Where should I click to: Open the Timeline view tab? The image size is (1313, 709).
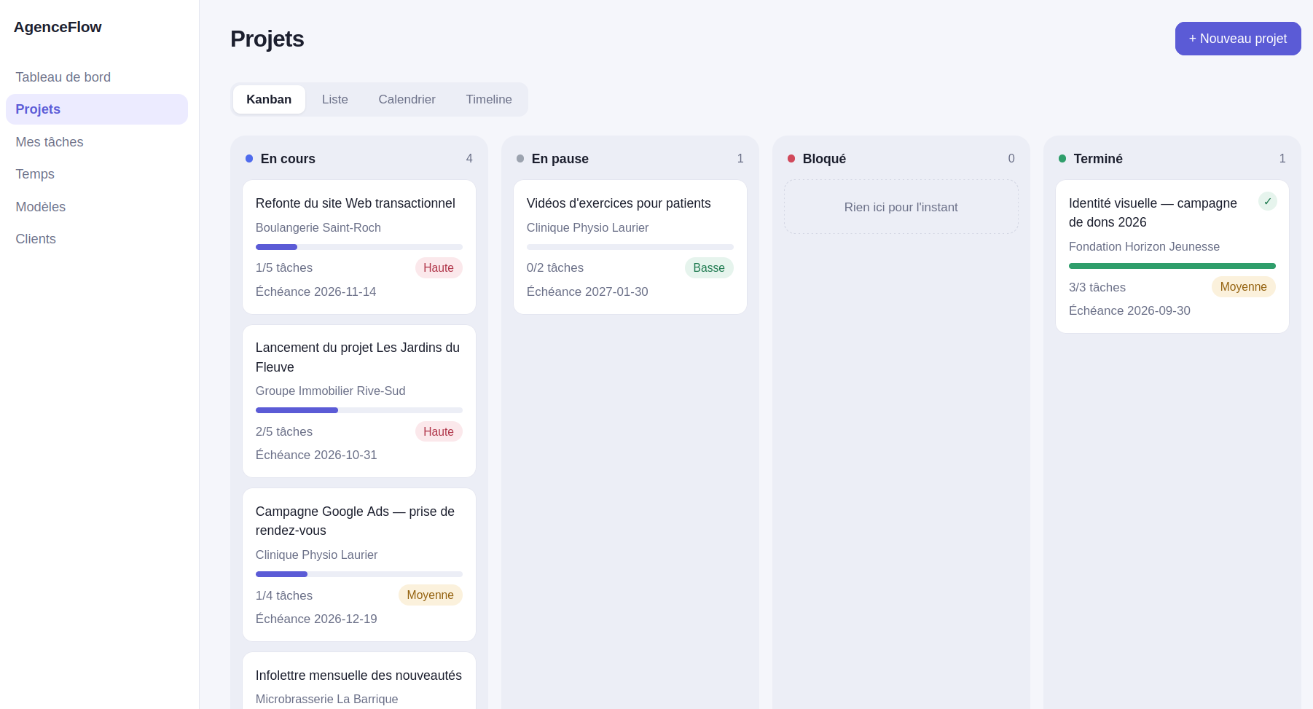click(x=489, y=100)
